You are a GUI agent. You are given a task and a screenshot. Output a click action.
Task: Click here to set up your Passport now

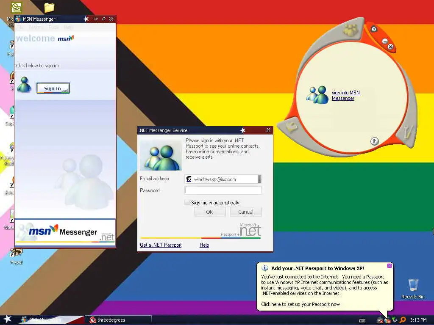[300, 304]
